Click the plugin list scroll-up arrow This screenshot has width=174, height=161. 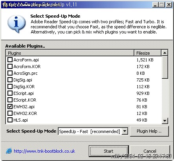click(x=165, y=53)
